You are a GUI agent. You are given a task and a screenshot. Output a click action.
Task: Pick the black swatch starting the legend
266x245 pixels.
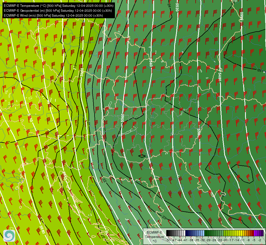click(167, 233)
